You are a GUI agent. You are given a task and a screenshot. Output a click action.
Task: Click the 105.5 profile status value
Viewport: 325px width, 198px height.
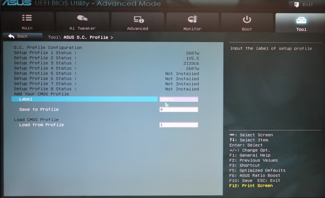click(x=193, y=58)
